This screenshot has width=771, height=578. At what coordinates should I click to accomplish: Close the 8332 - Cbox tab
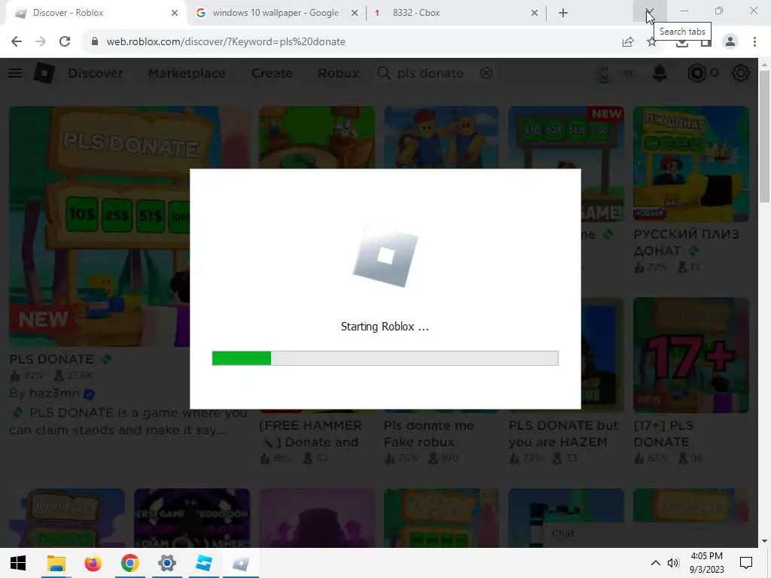pos(535,13)
